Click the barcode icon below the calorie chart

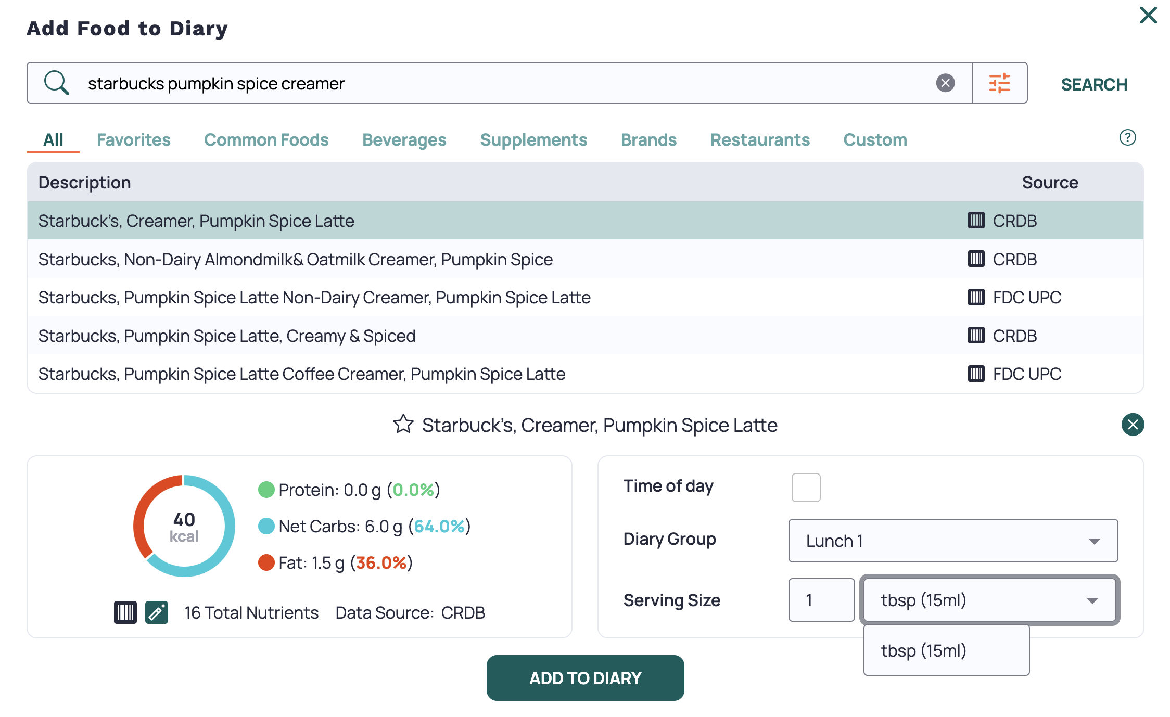125,612
